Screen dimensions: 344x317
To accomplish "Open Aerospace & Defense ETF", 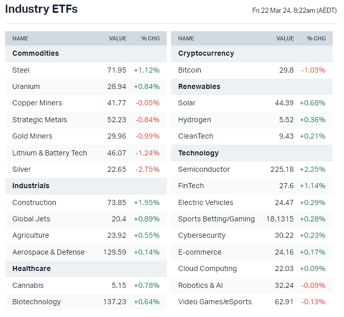I will (49, 252).
